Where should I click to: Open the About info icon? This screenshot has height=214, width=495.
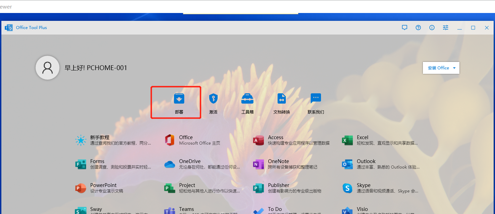[432, 28]
